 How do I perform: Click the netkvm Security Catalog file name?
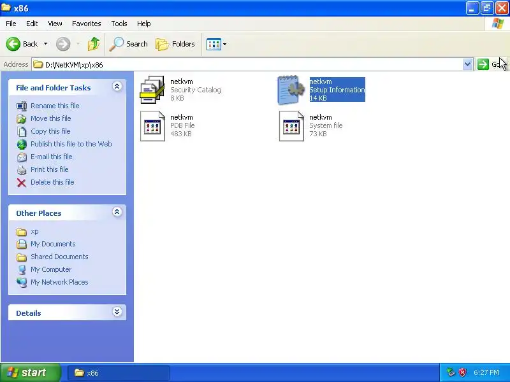[182, 81]
